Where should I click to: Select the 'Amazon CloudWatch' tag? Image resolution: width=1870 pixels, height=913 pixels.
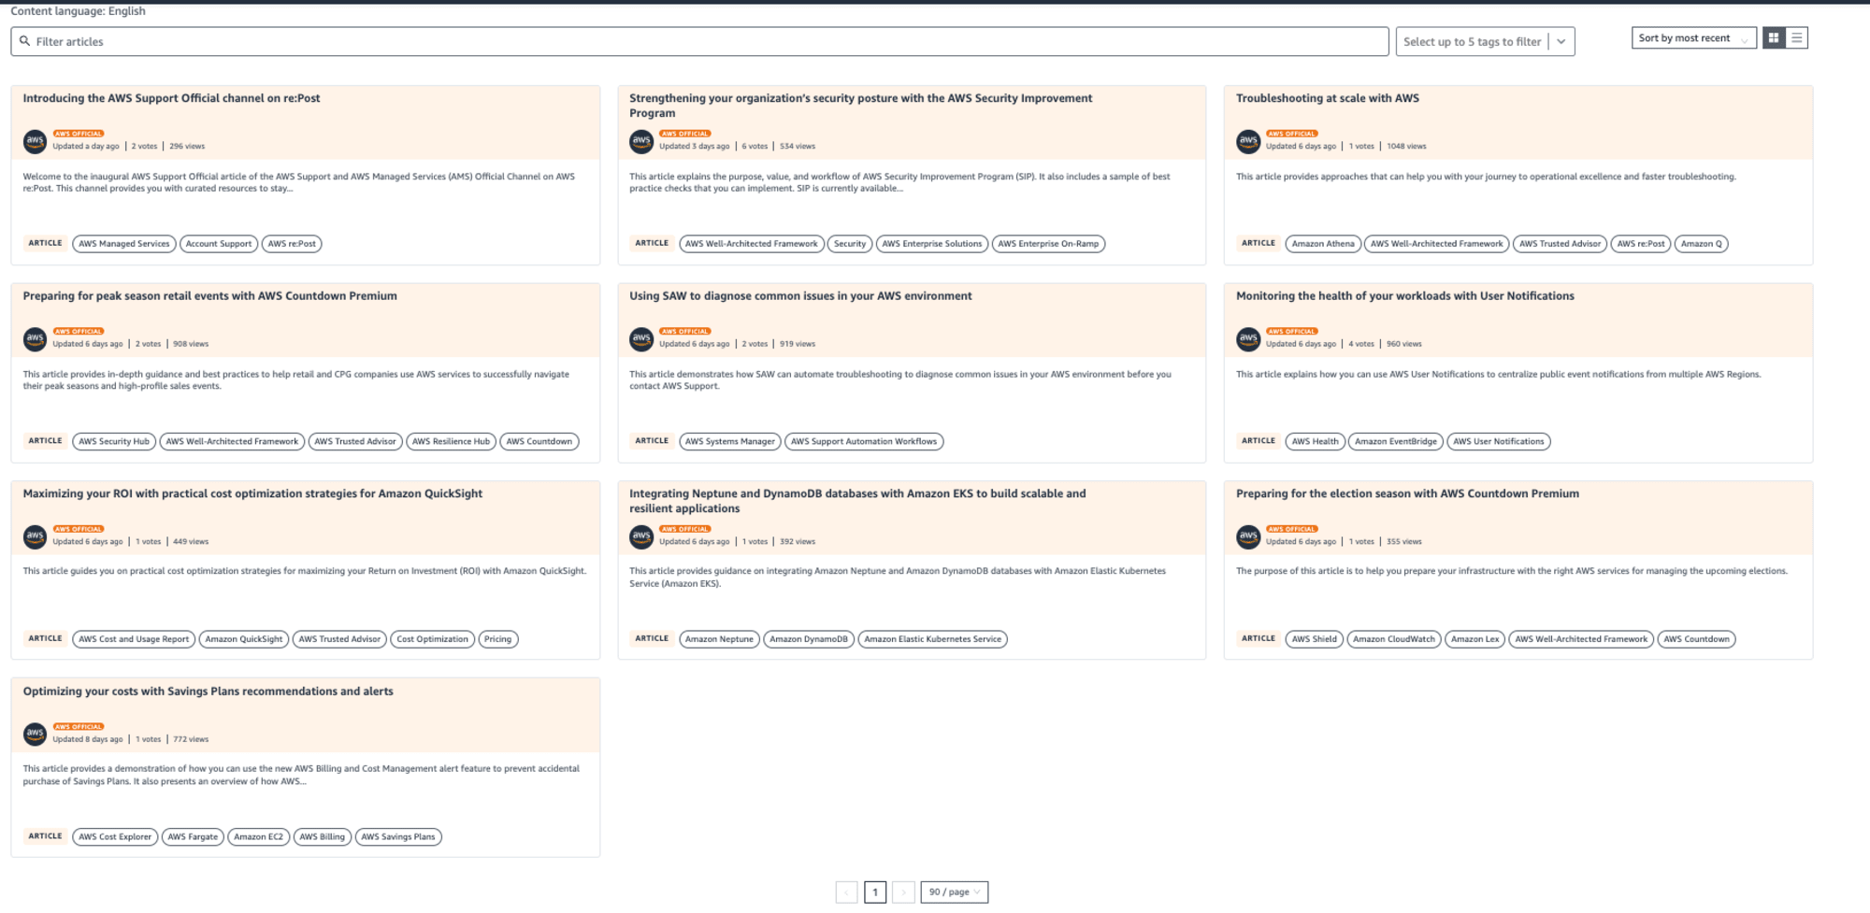(x=1394, y=639)
